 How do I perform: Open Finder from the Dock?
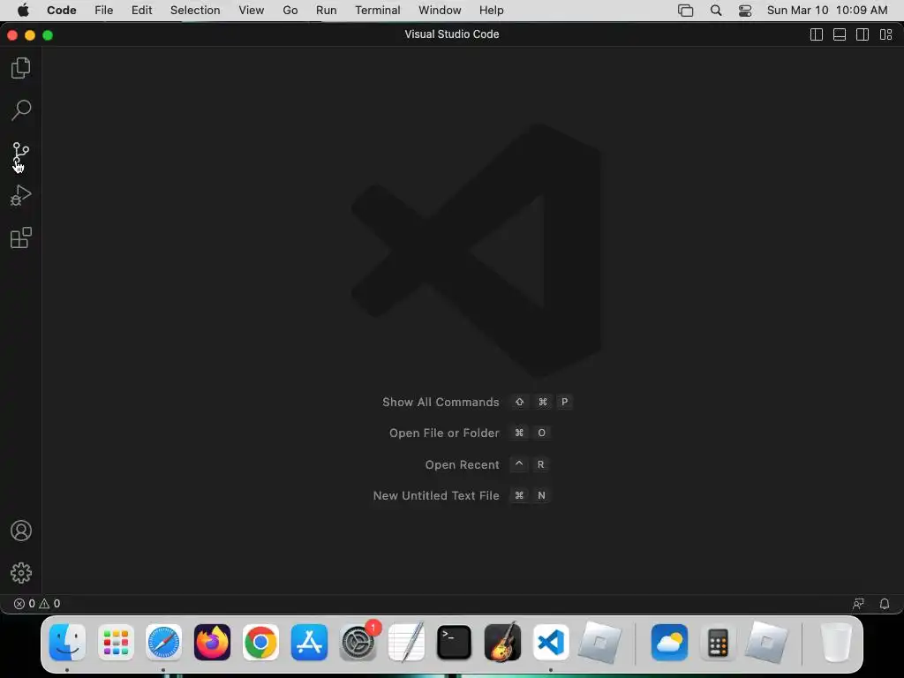(67, 643)
